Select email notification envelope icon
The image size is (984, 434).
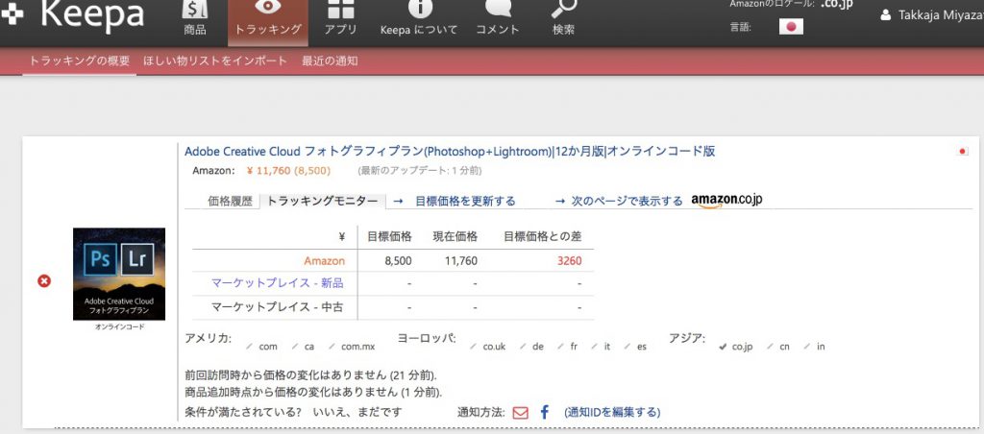pyautogui.click(x=520, y=413)
